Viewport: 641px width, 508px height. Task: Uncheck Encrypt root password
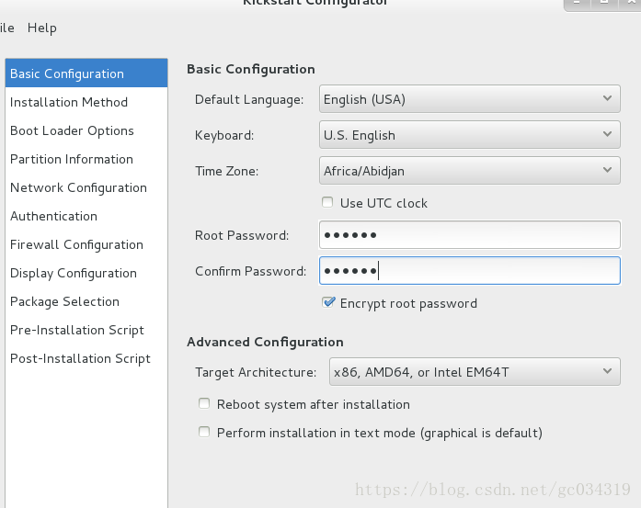tap(328, 302)
